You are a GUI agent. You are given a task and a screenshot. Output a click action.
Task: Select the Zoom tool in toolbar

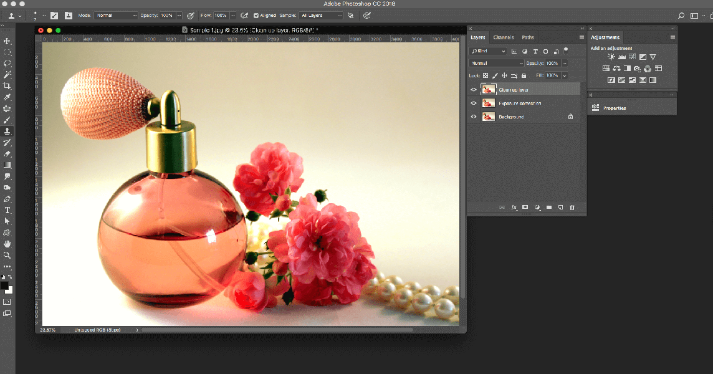[x=7, y=255]
